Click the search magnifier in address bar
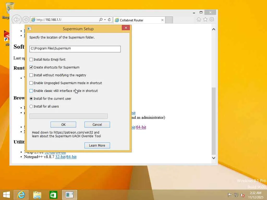The height and width of the screenshot is (200, 267). coord(101,20)
